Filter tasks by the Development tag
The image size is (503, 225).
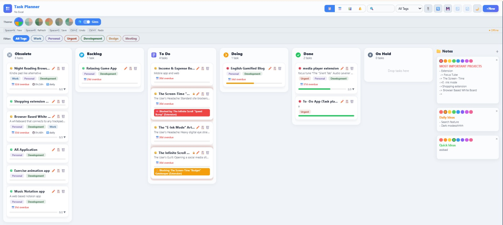(x=93, y=39)
